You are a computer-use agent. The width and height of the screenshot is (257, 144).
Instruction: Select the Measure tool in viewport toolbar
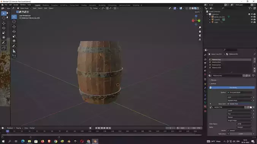14,51
